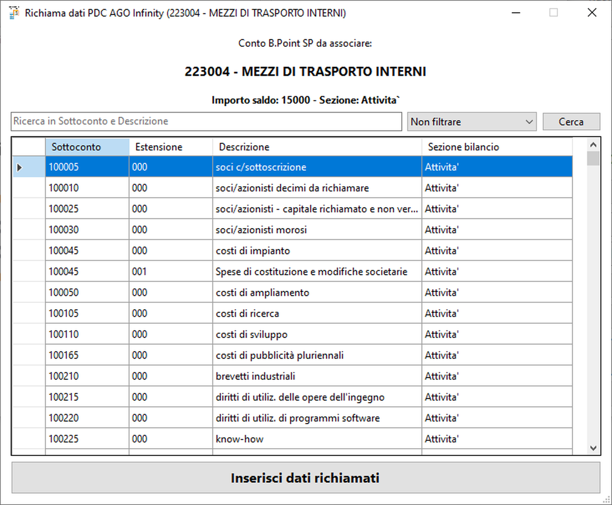Viewport: 612px width, 505px height.
Task: Select 'diritti di utiliz. delle opere dell'ingegno'
Action: pyautogui.click(x=317, y=397)
